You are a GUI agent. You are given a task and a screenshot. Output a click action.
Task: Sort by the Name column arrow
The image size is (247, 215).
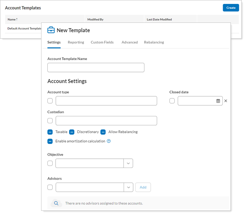[17, 20]
